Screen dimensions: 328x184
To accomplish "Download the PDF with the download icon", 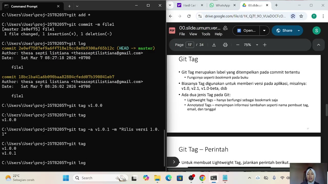I will [x=214, y=45].
